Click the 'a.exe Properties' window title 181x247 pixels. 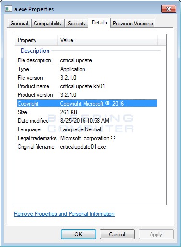coord(34,9)
